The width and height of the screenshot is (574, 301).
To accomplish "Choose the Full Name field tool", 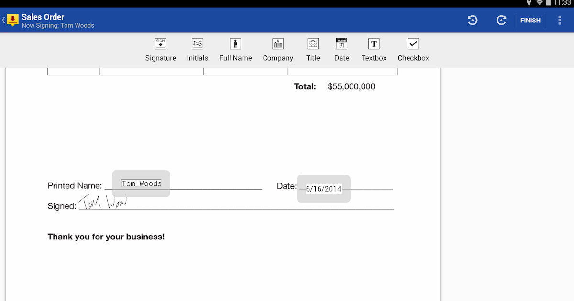I will click(235, 50).
